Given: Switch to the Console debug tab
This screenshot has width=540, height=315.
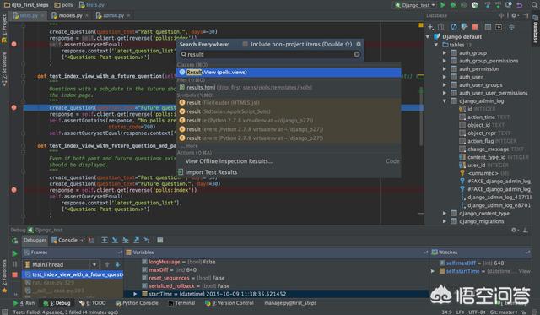Looking at the screenshot, I should [x=64, y=240].
